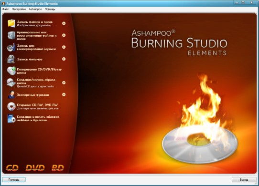Expand the 'Создание/запись образа диска' arrow
This screenshot has width=259, height=186.
click(x=64, y=83)
